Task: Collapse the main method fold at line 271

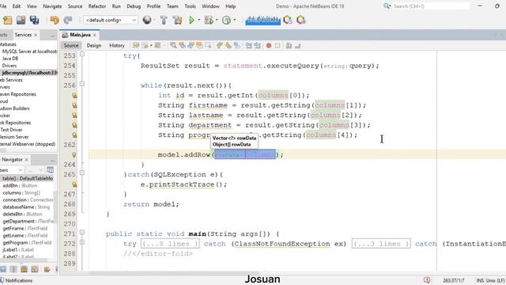Action: (x=82, y=232)
